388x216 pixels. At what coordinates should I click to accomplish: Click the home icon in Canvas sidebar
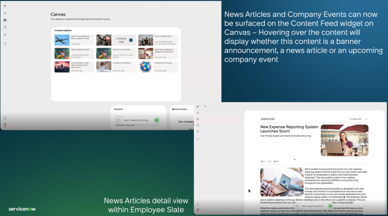tap(5, 13)
